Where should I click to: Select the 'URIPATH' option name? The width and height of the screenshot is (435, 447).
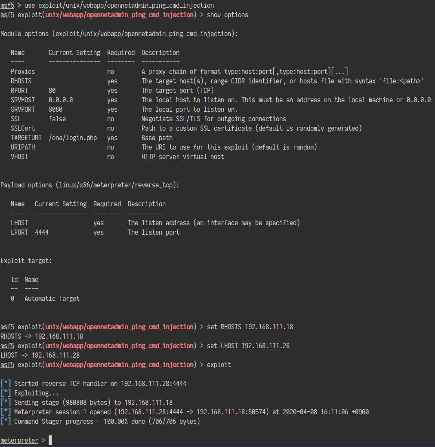(x=23, y=147)
